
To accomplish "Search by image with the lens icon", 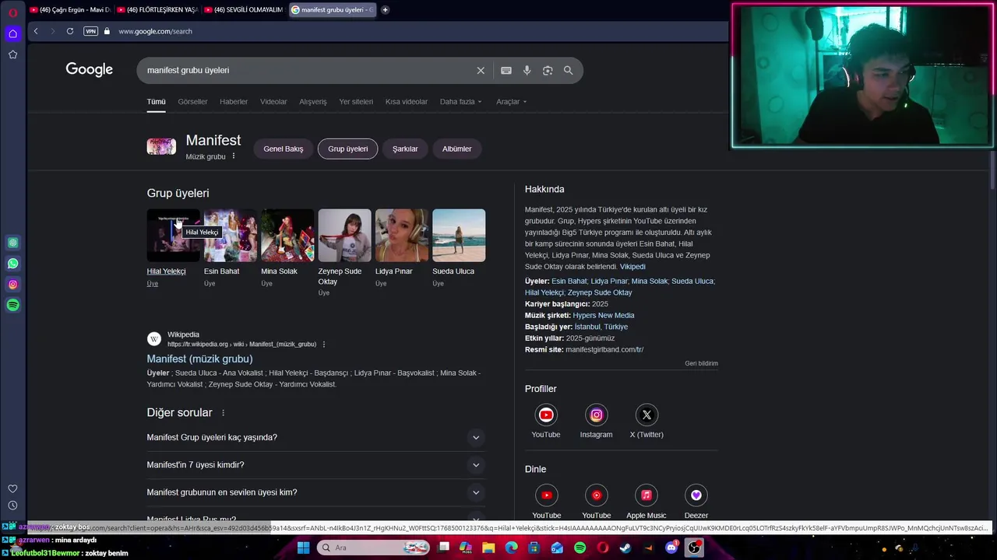I will 548,70.
